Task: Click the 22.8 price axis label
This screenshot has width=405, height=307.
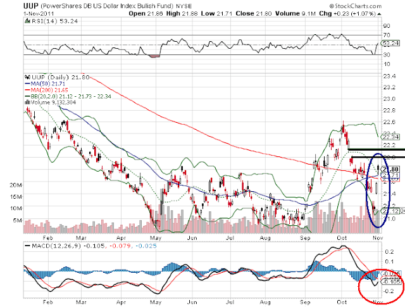Action: [x=389, y=111]
